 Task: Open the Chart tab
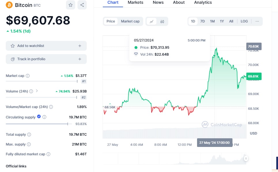coord(113,3)
